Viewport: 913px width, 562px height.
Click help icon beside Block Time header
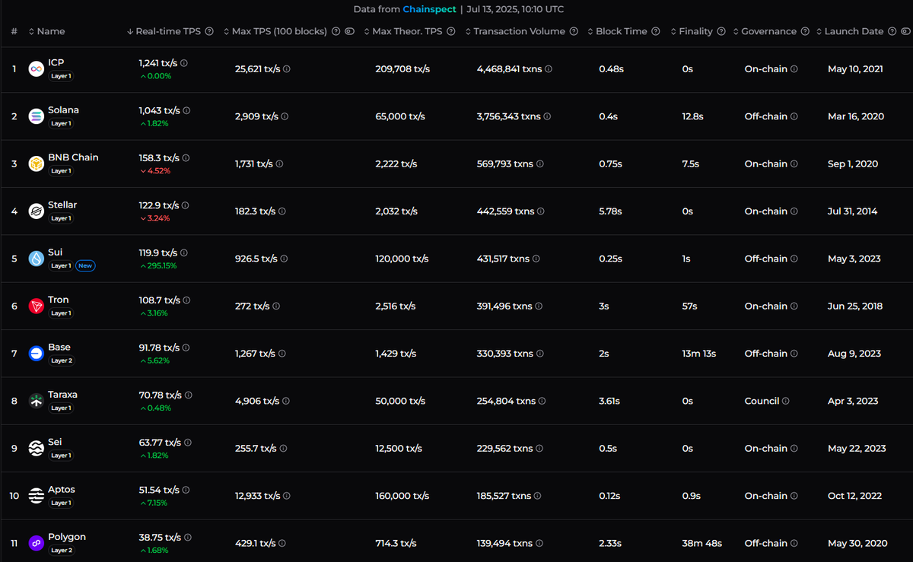pos(657,31)
